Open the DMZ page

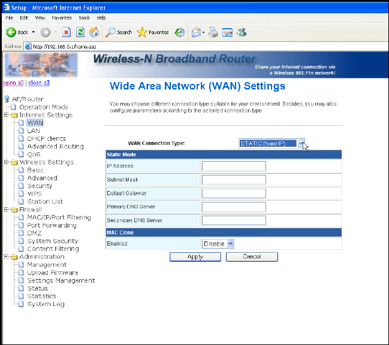(x=34, y=233)
